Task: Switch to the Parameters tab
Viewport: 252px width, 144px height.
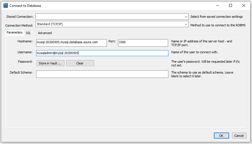Action: click(15, 32)
